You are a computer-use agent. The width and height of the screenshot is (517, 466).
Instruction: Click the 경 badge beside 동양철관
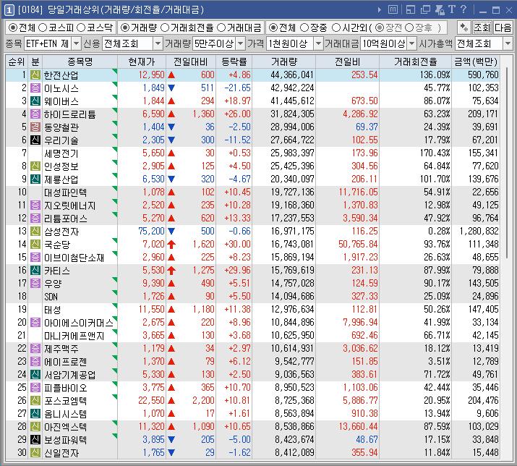click(35, 127)
